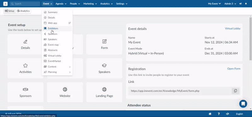Switch to the Analytics tab below navbar
The image size is (252, 117).
pos(23,11)
